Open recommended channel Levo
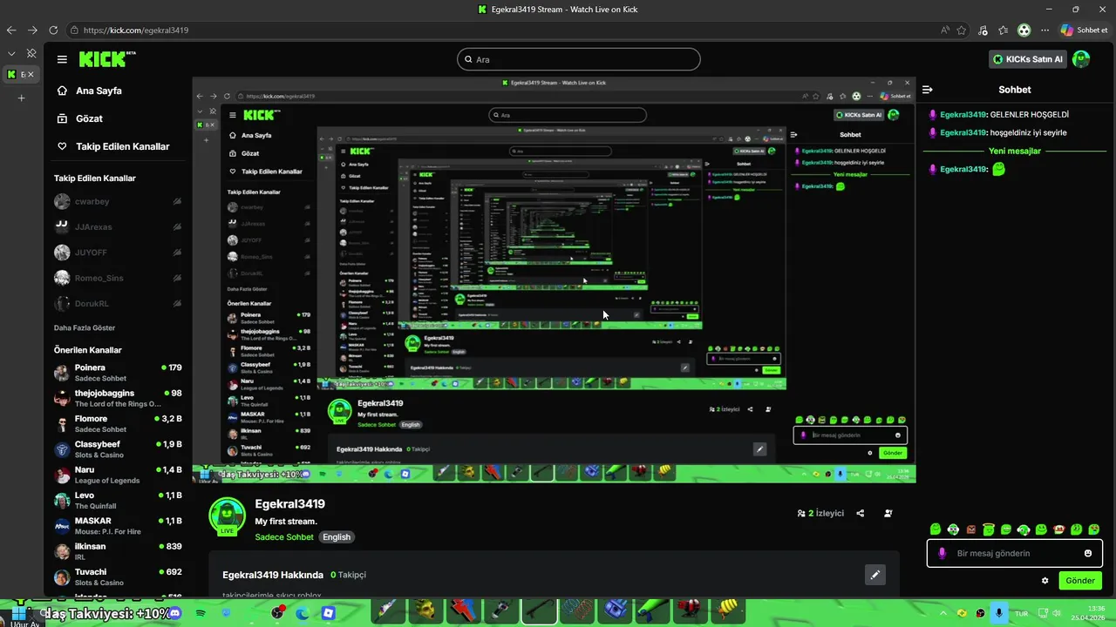 click(118, 500)
